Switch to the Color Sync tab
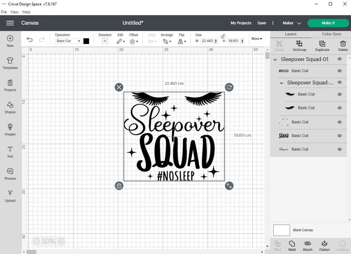The image size is (351, 254). coord(332,34)
